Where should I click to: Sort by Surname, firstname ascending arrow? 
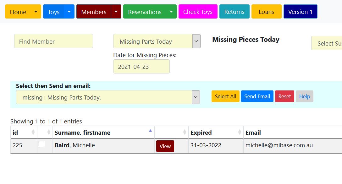150,131
